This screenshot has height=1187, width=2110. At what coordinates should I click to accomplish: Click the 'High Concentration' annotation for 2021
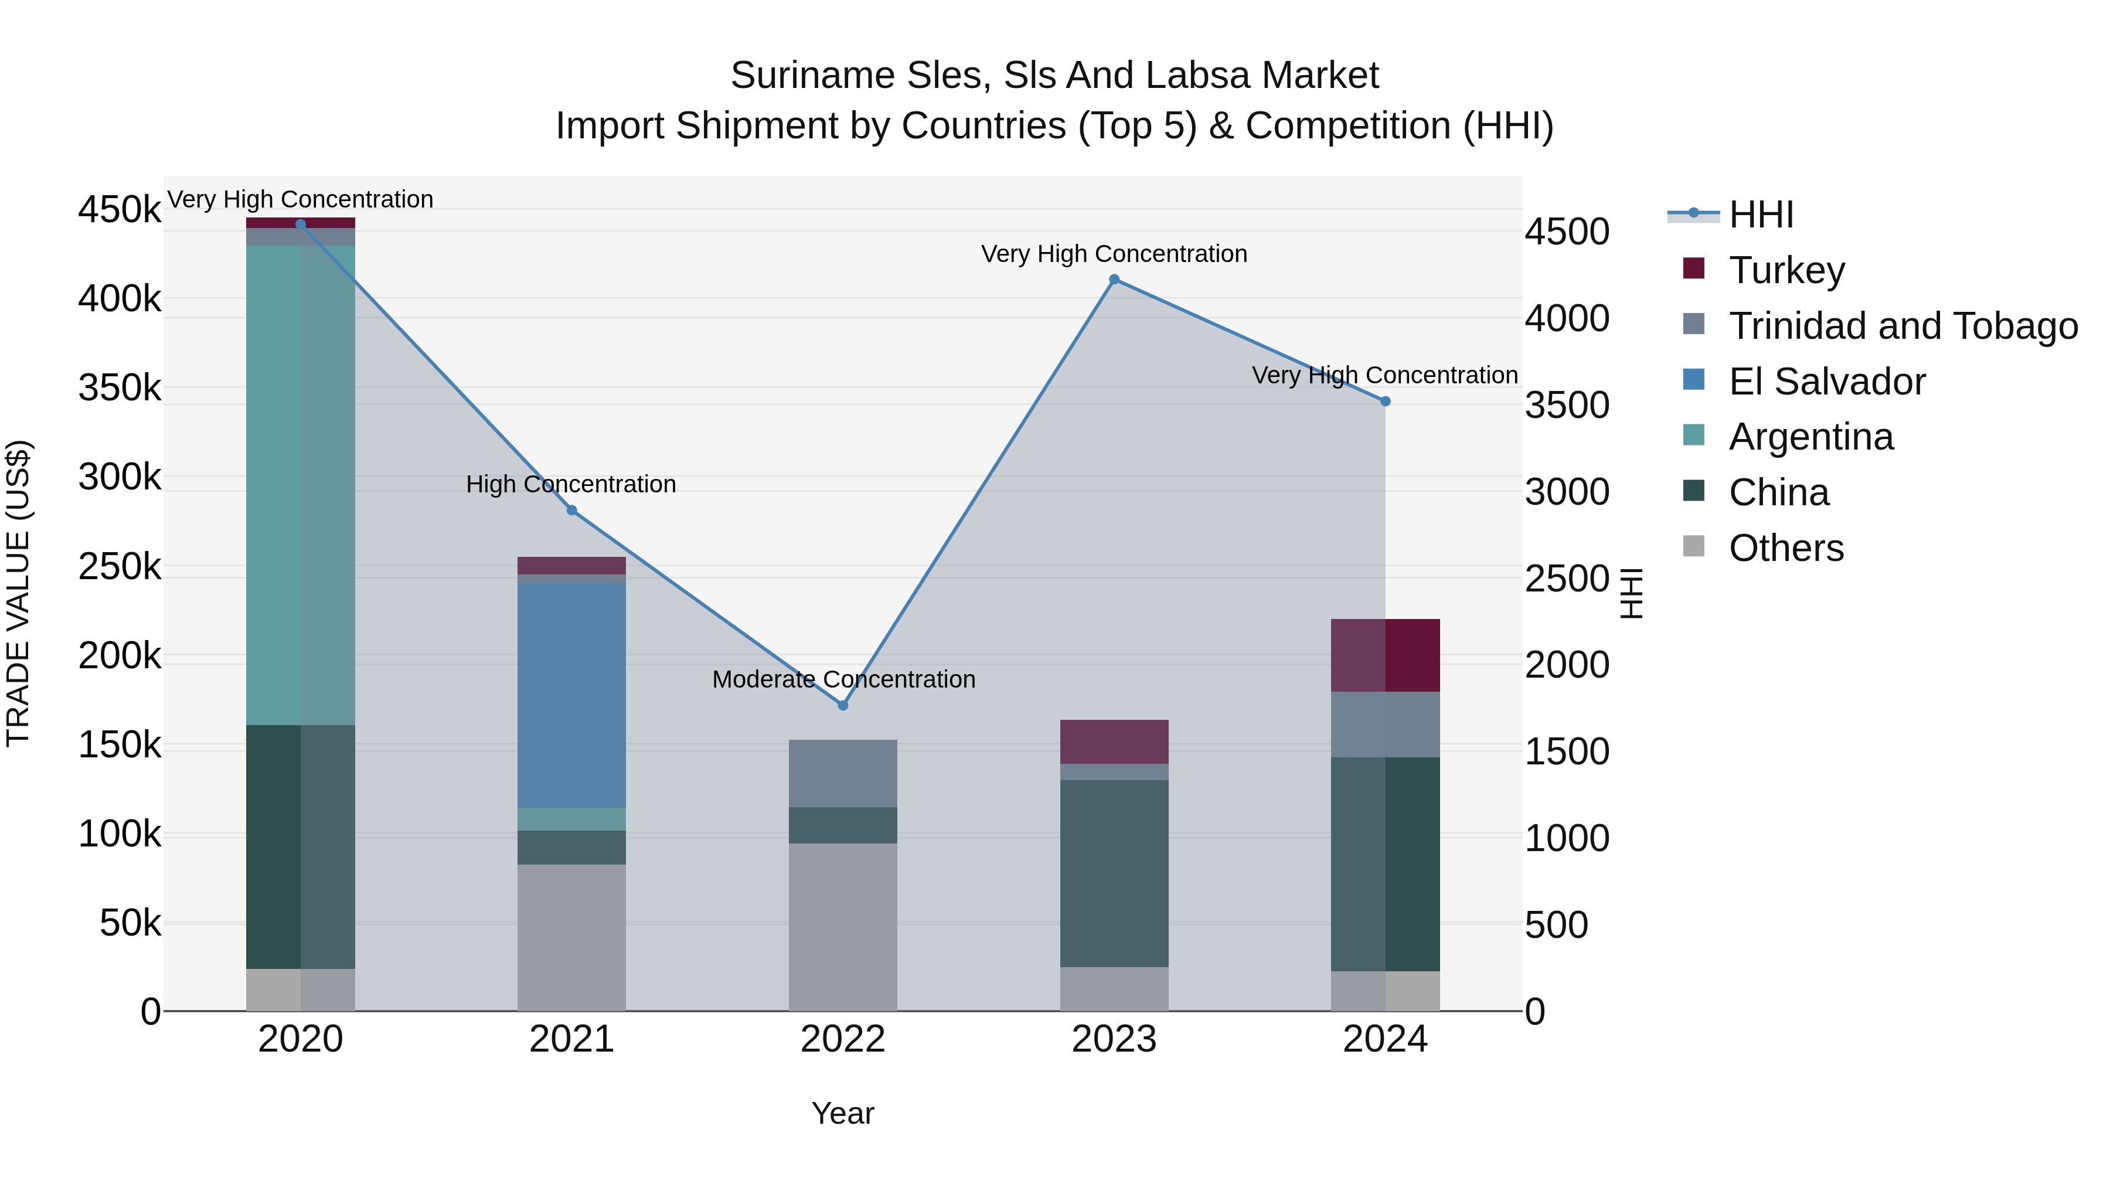coord(571,484)
